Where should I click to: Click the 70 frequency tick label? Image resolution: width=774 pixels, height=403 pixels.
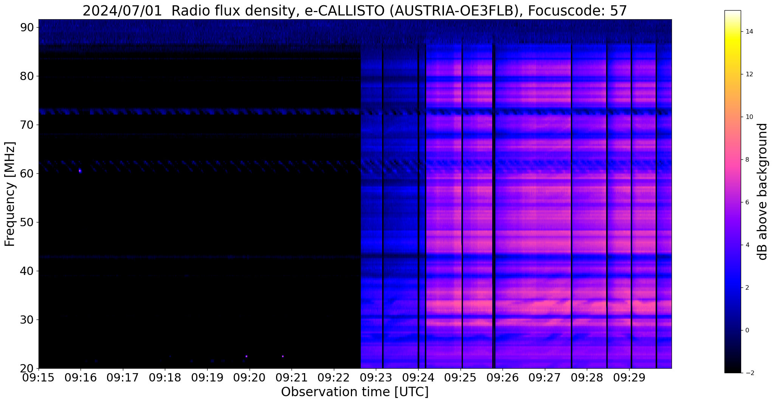tap(26, 125)
